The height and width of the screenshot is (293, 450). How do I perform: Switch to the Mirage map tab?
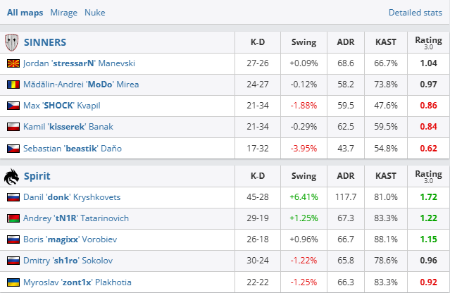tap(63, 13)
